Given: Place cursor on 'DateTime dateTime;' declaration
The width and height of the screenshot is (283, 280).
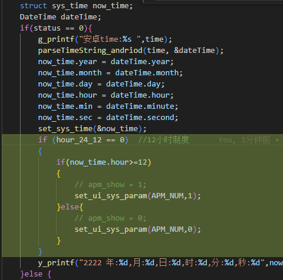Looking at the screenshot, I should (x=60, y=17).
